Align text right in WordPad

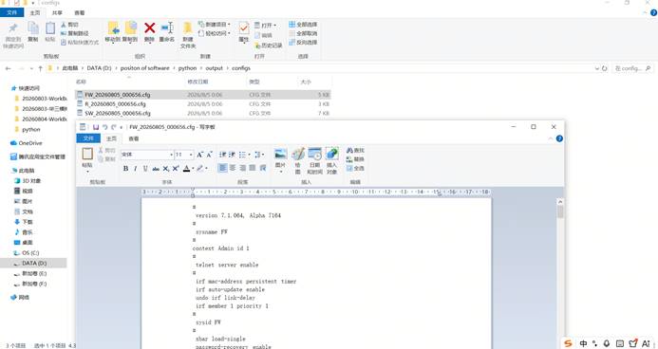242,168
